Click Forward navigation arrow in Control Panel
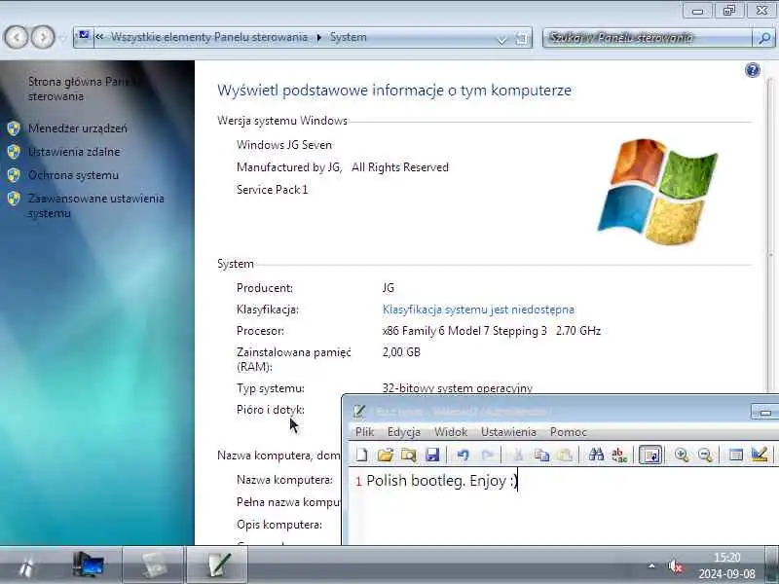This screenshot has height=584, width=779. point(43,37)
